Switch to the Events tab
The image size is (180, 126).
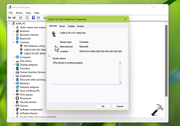pos(80,26)
